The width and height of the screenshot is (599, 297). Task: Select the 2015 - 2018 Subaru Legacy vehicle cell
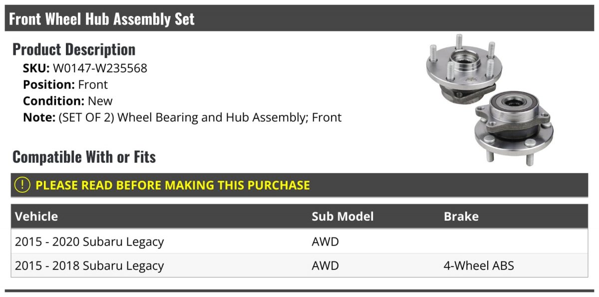coord(89,266)
